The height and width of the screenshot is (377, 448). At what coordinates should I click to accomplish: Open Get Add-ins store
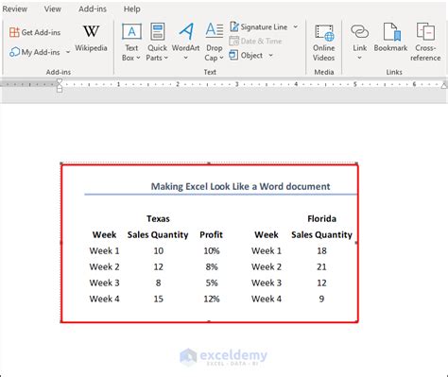tap(35, 32)
